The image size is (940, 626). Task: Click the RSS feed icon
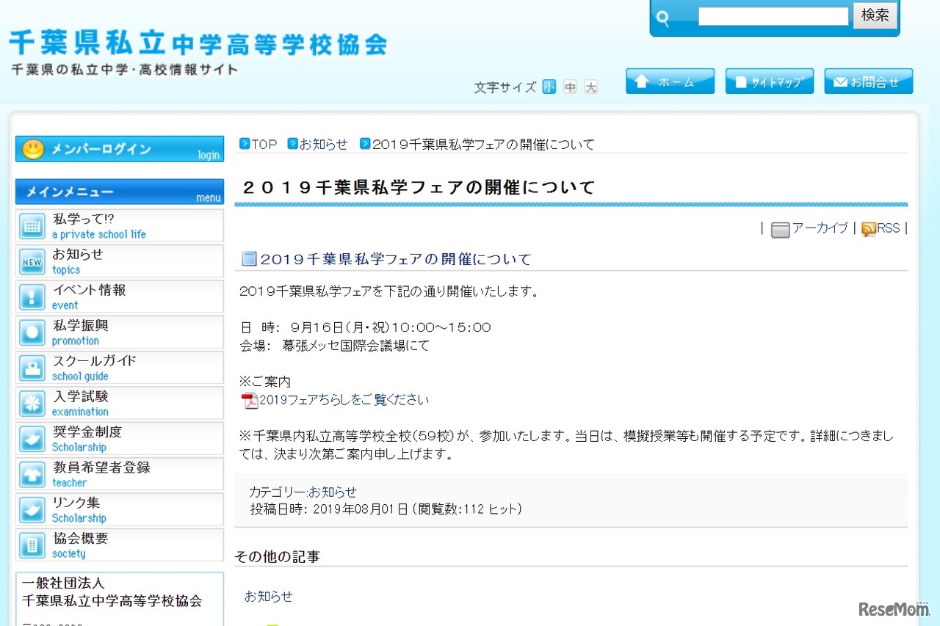(868, 229)
